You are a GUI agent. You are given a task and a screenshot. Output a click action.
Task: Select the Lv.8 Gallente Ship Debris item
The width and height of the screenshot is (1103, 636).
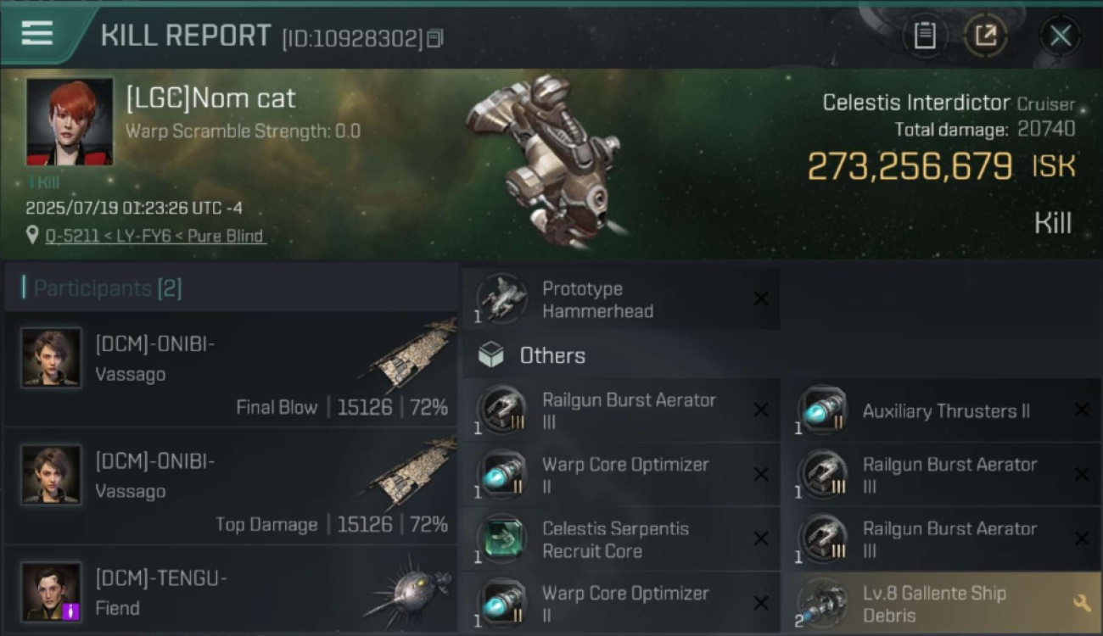[933, 604]
